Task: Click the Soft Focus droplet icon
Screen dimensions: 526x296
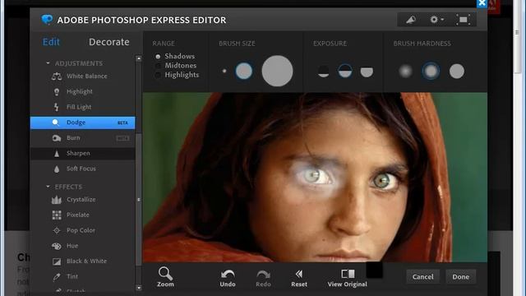Action: click(57, 169)
